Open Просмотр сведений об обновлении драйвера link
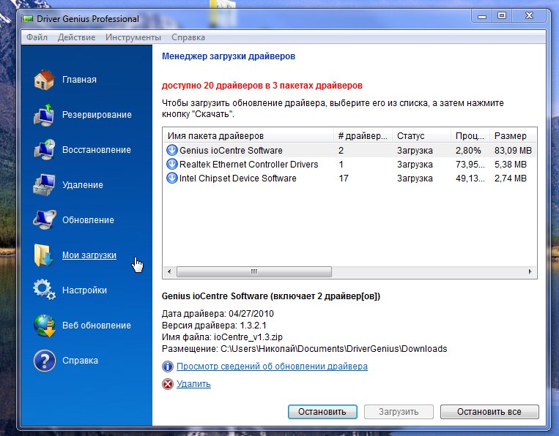The height and width of the screenshot is (436, 559). click(x=272, y=367)
